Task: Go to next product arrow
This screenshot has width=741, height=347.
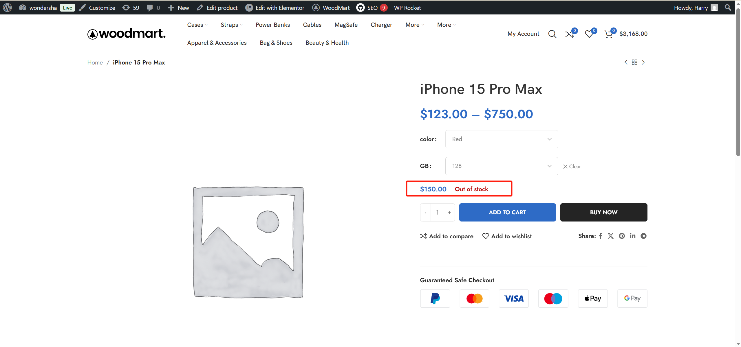Action: (643, 62)
